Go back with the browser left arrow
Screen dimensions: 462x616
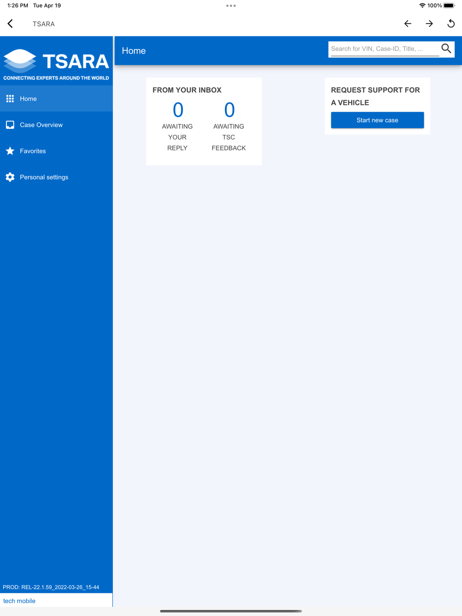click(x=407, y=24)
